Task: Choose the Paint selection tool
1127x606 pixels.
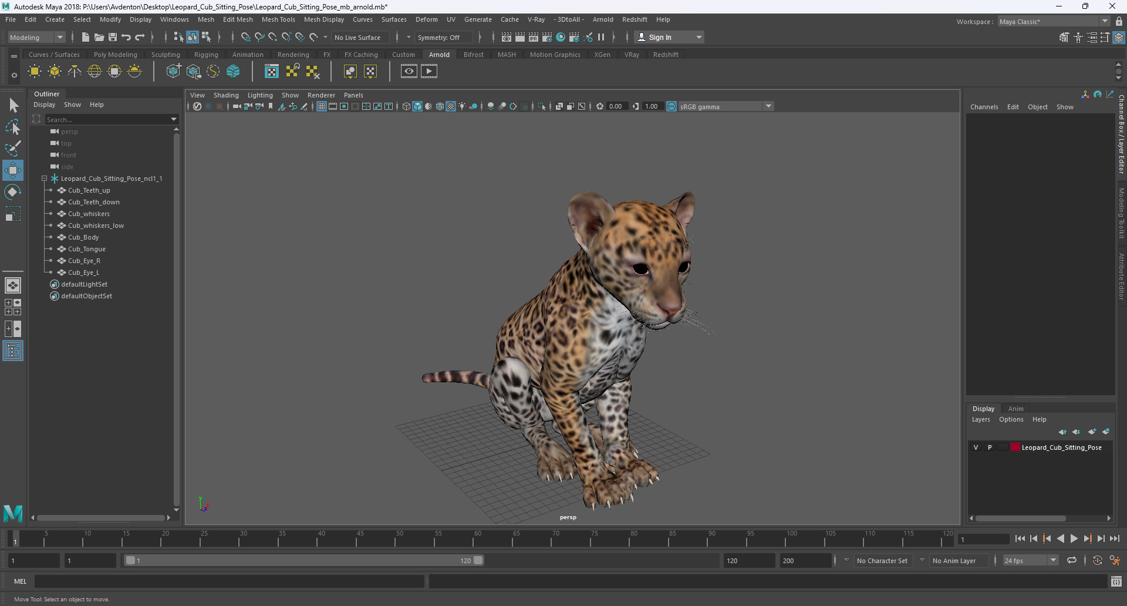Action: (x=13, y=149)
